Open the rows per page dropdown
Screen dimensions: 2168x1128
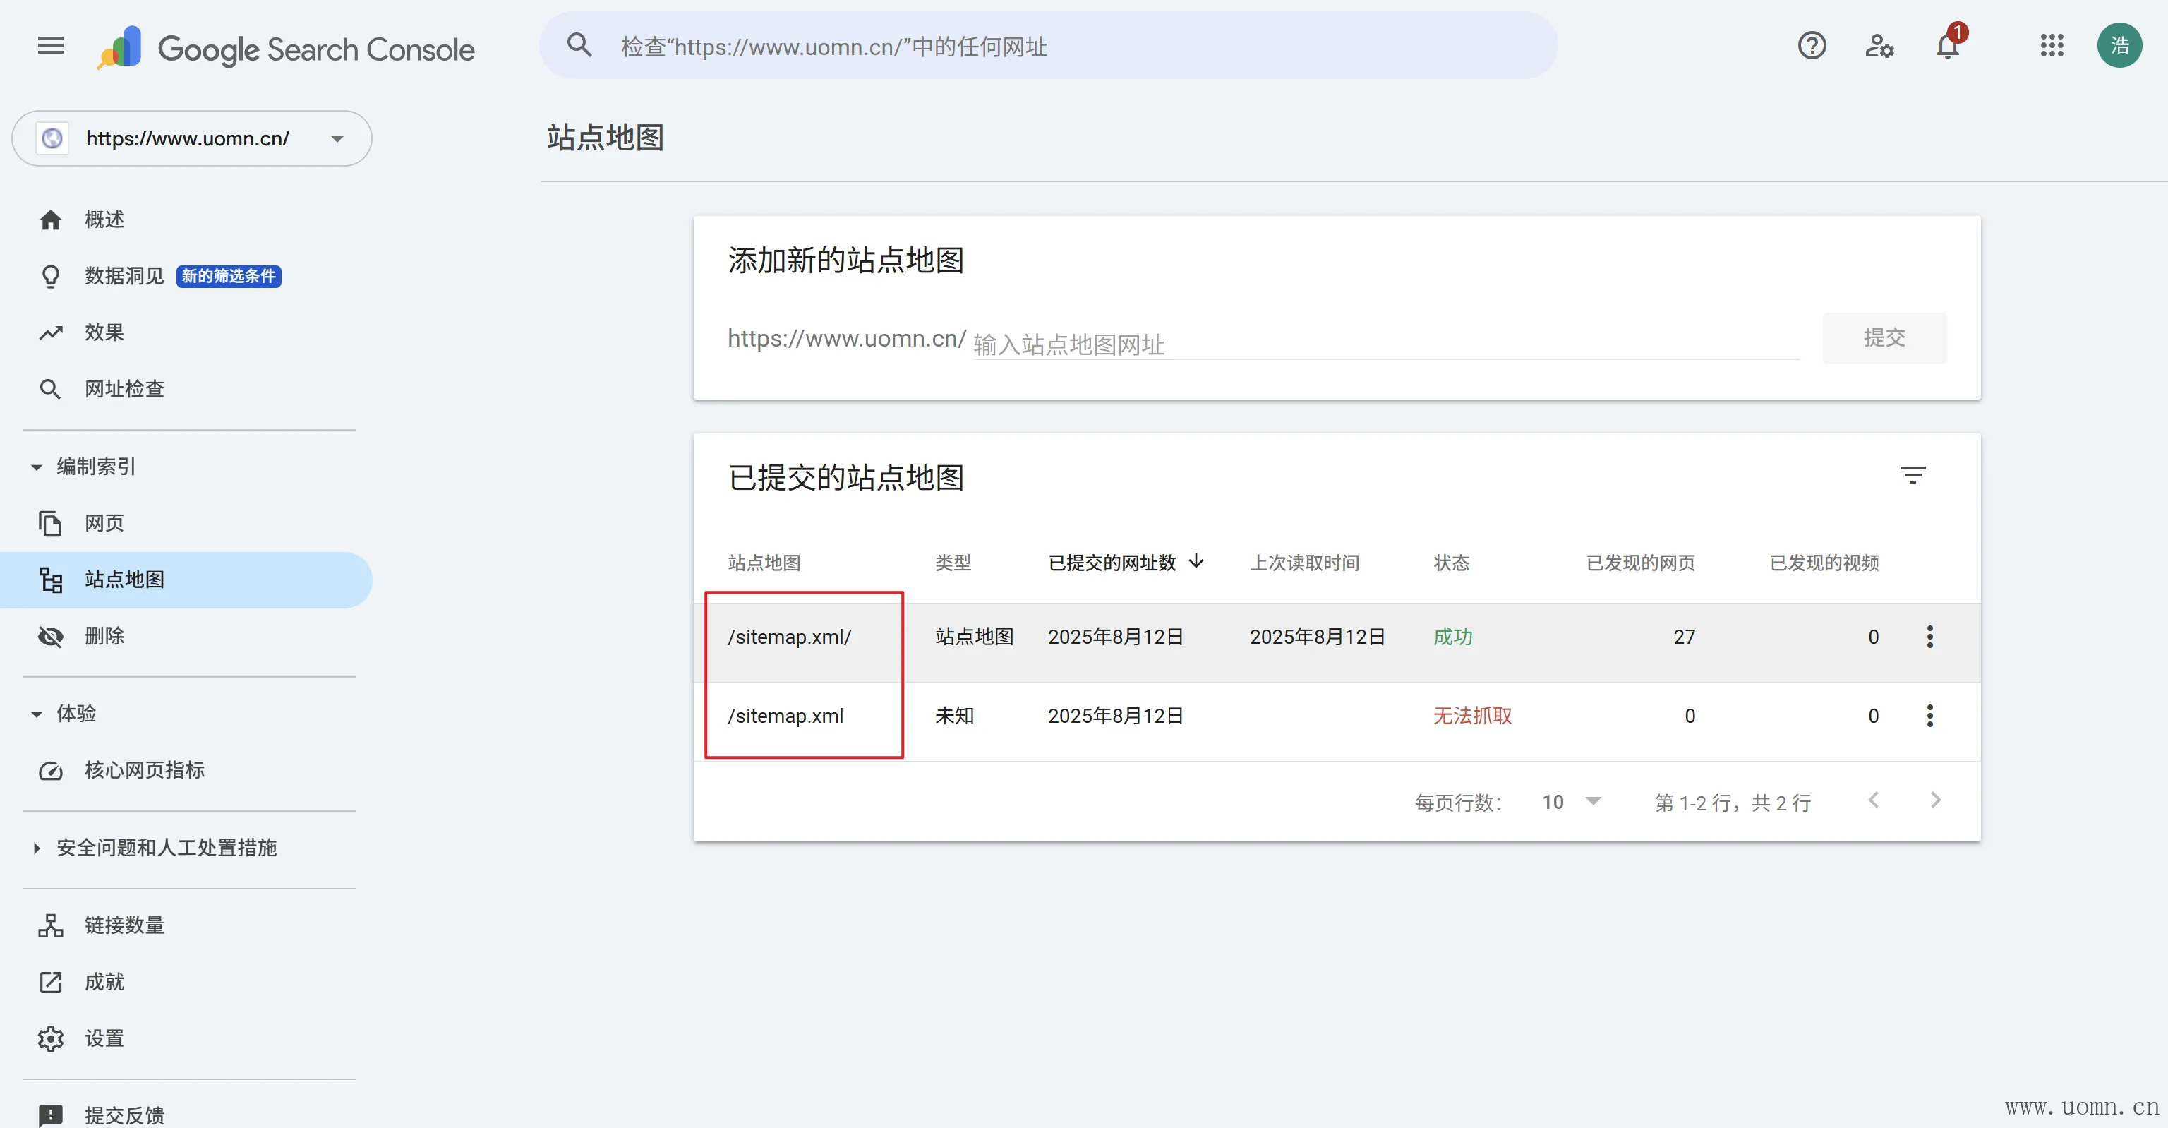tap(1570, 802)
